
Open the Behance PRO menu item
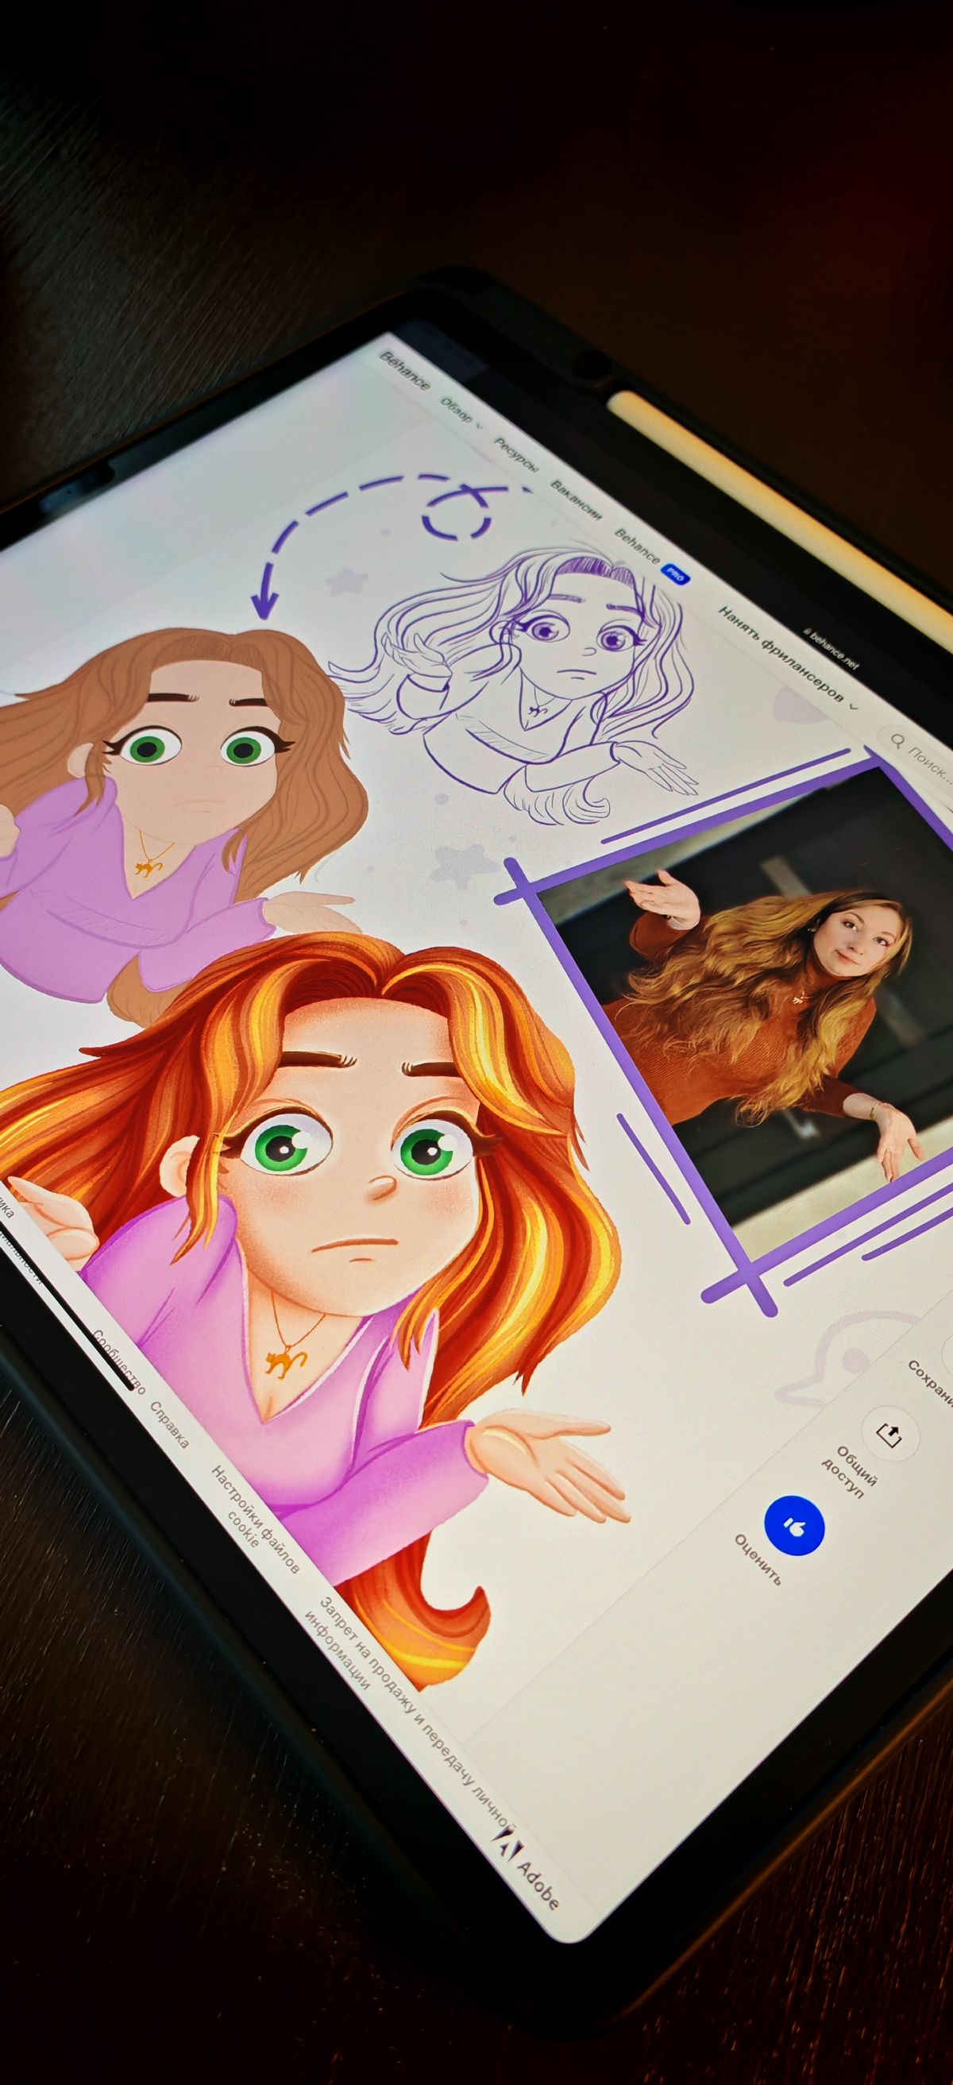(651, 557)
